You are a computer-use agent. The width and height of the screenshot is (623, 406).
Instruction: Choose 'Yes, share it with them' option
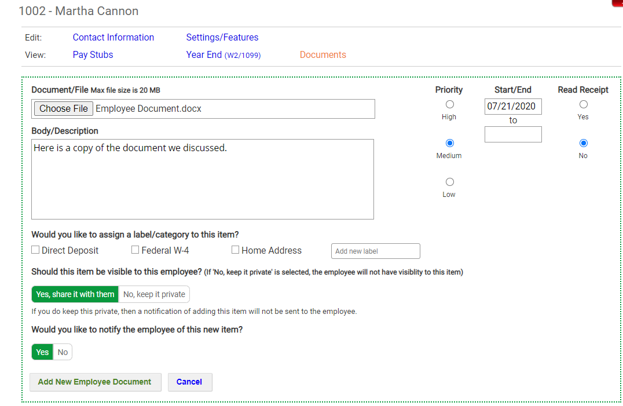point(75,294)
